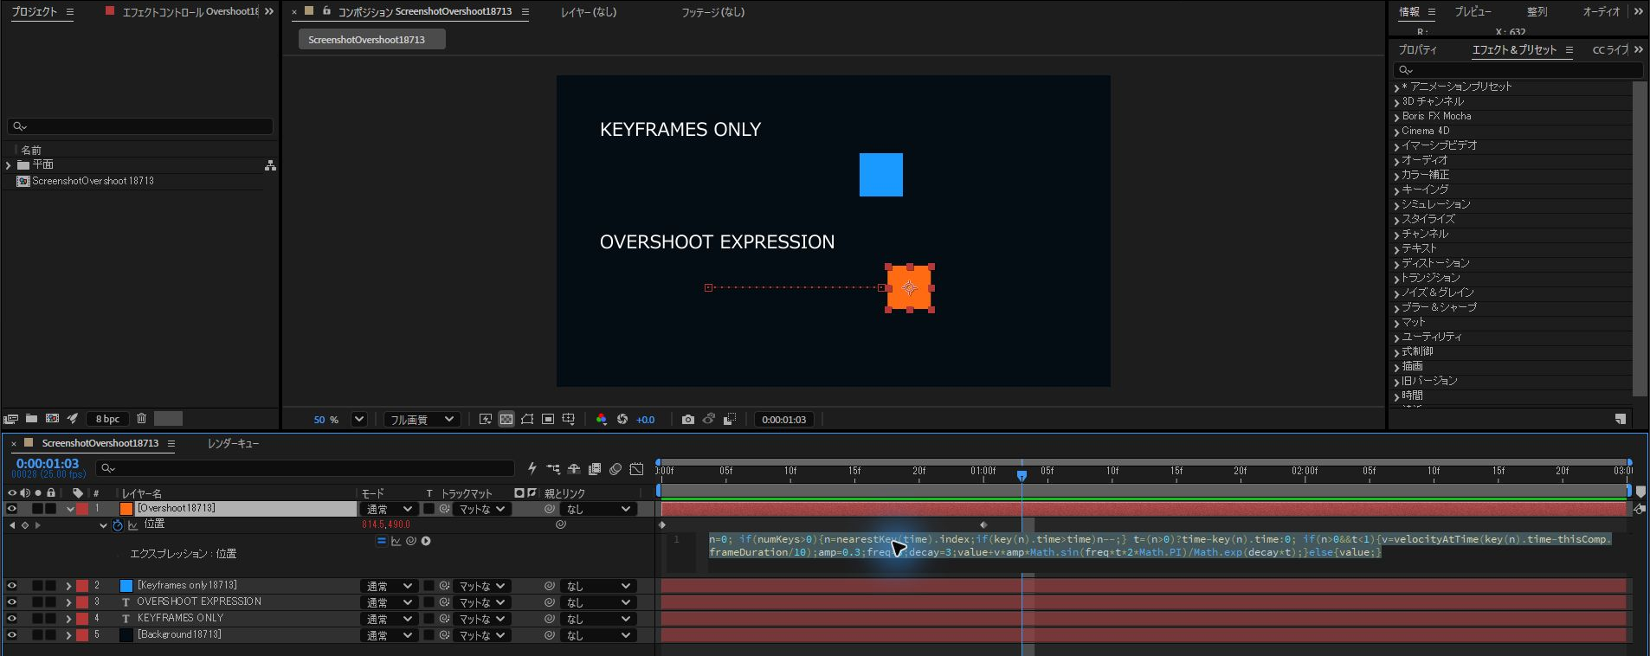Toggle the shy layers switch in timeline
The width and height of the screenshot is (1650, 656).
[574, 469]
